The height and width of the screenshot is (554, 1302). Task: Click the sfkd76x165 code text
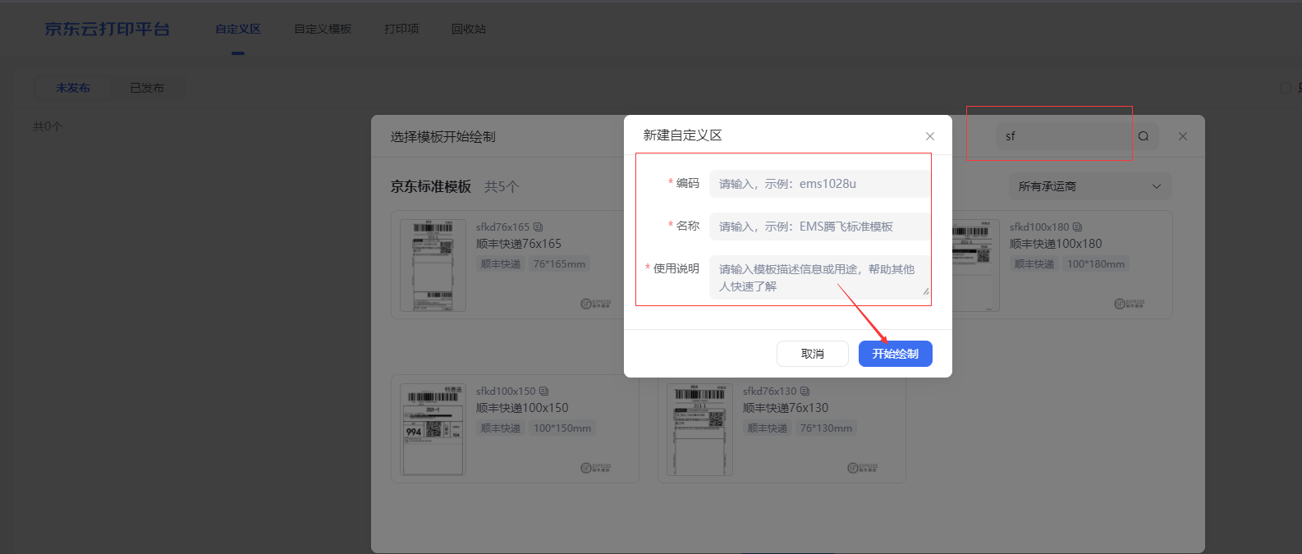pyautogui.click(x=503, y=227)
